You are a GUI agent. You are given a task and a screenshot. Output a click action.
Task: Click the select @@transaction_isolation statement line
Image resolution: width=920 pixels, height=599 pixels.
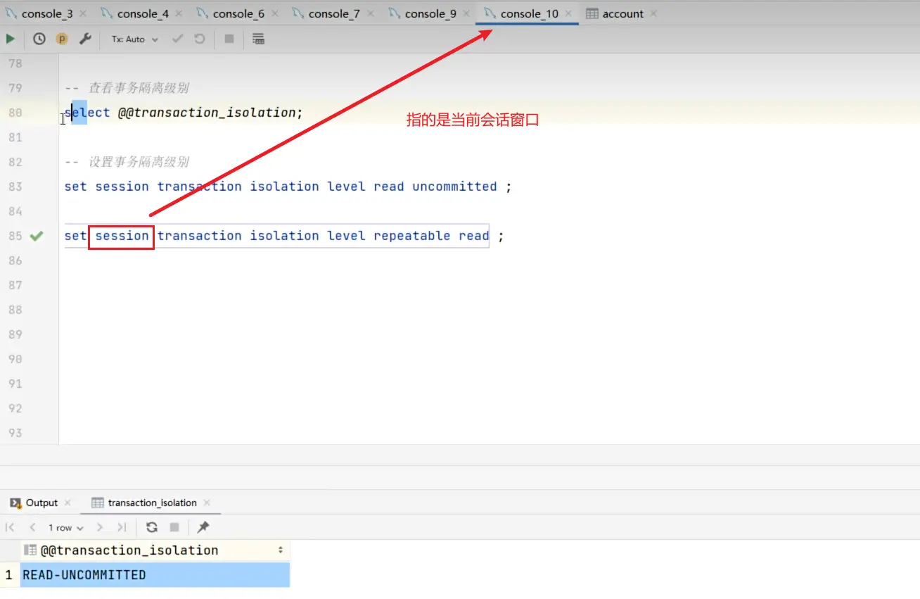coord(184,113)
